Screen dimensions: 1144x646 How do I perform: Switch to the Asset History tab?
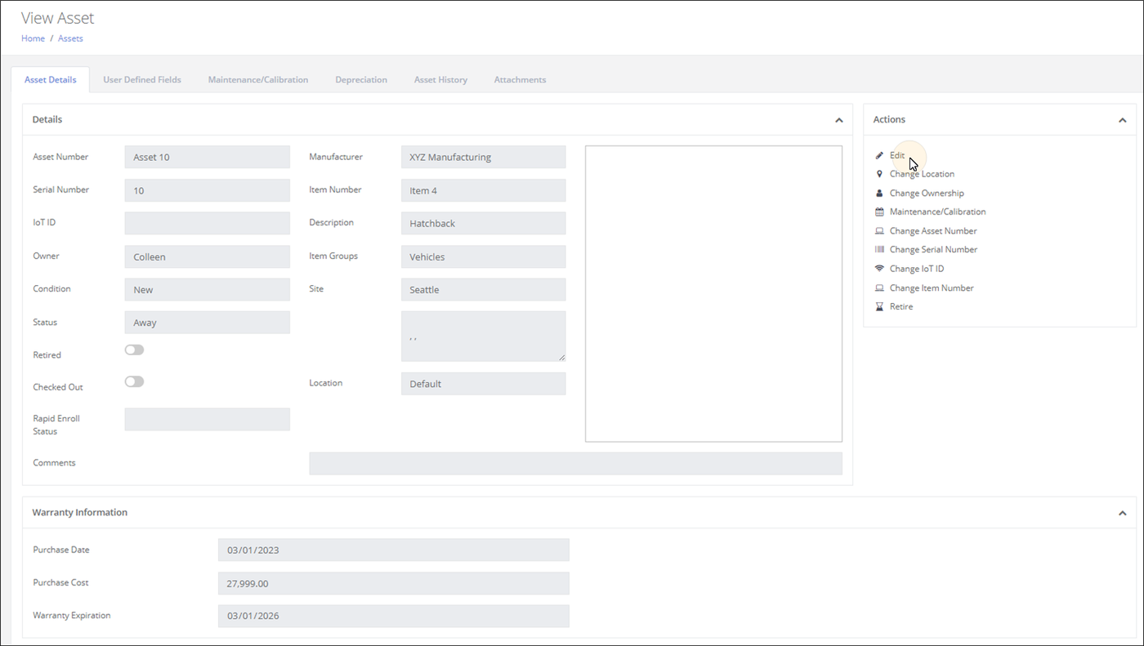pos(440,80)
